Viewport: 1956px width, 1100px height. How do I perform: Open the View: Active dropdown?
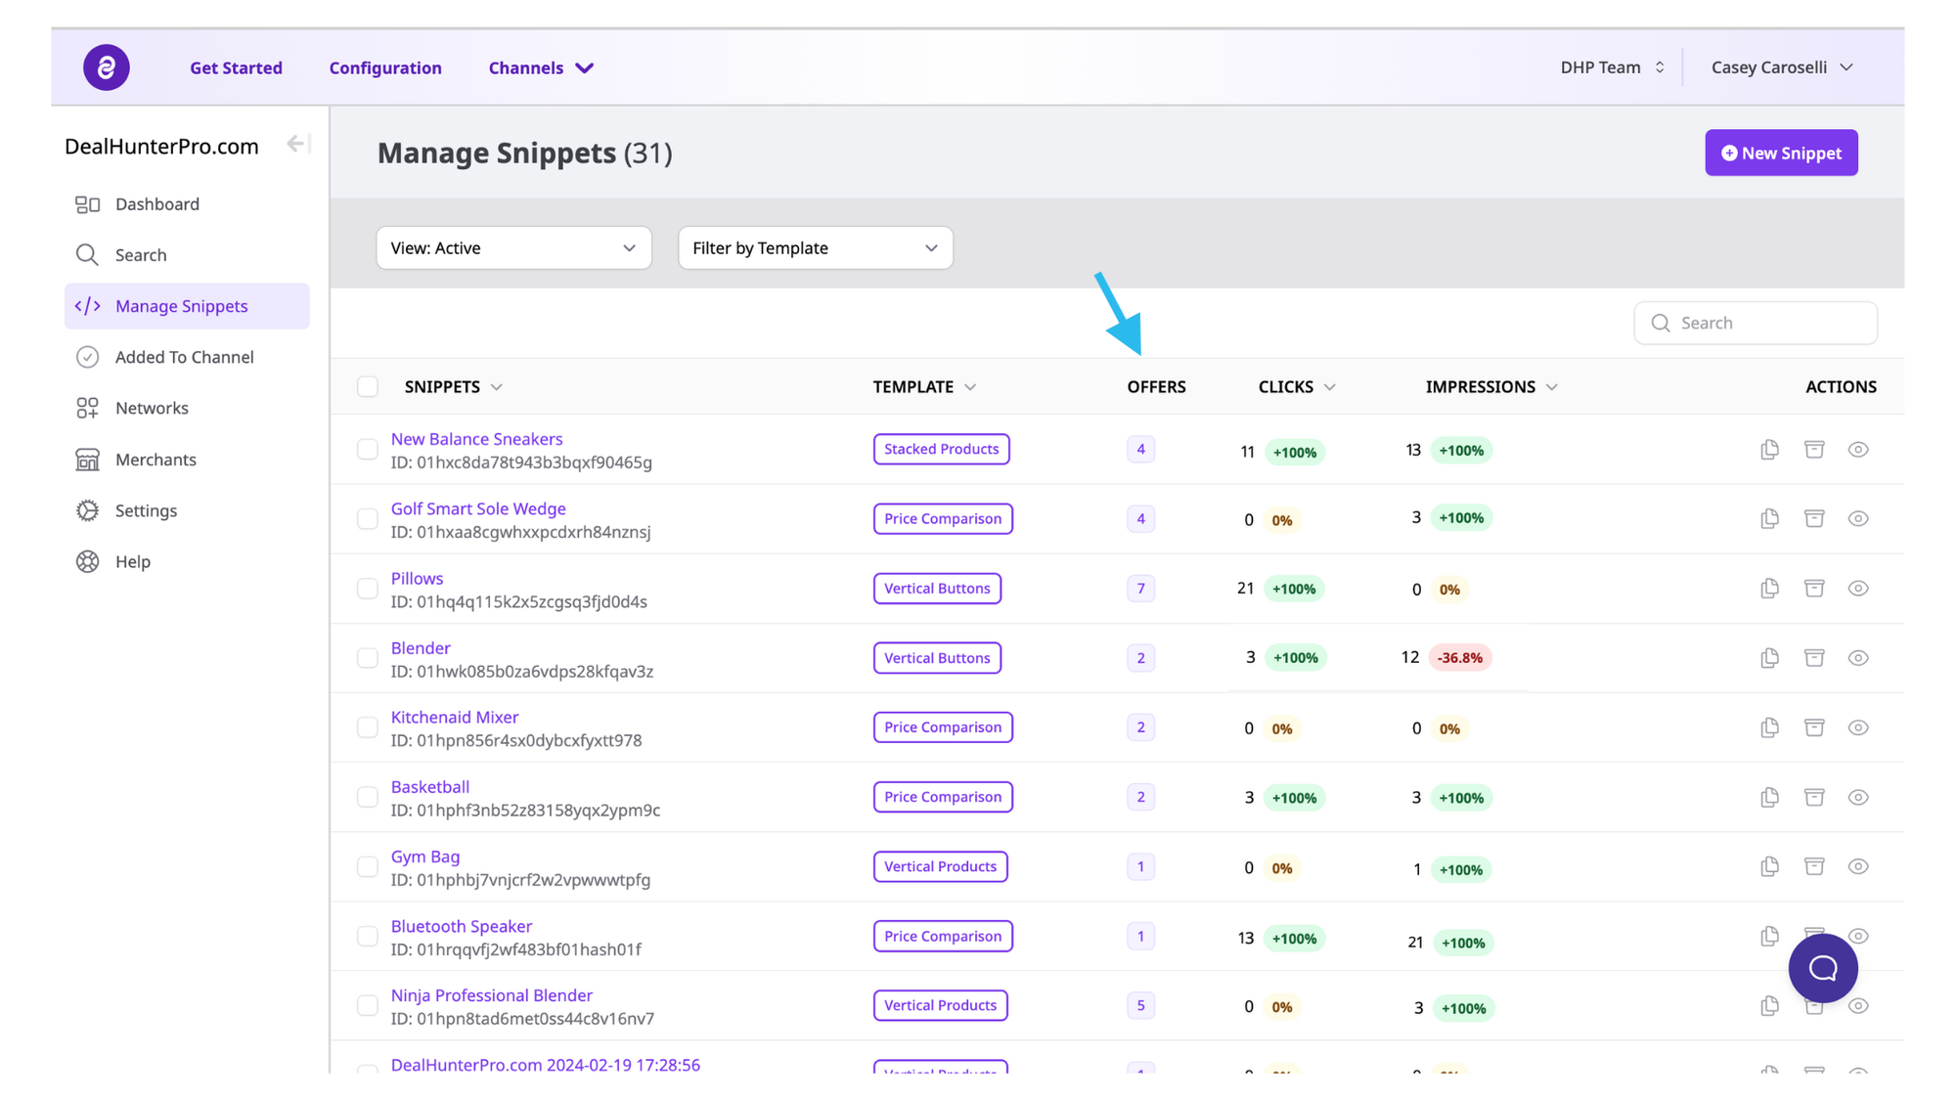[x=513, y=248]
